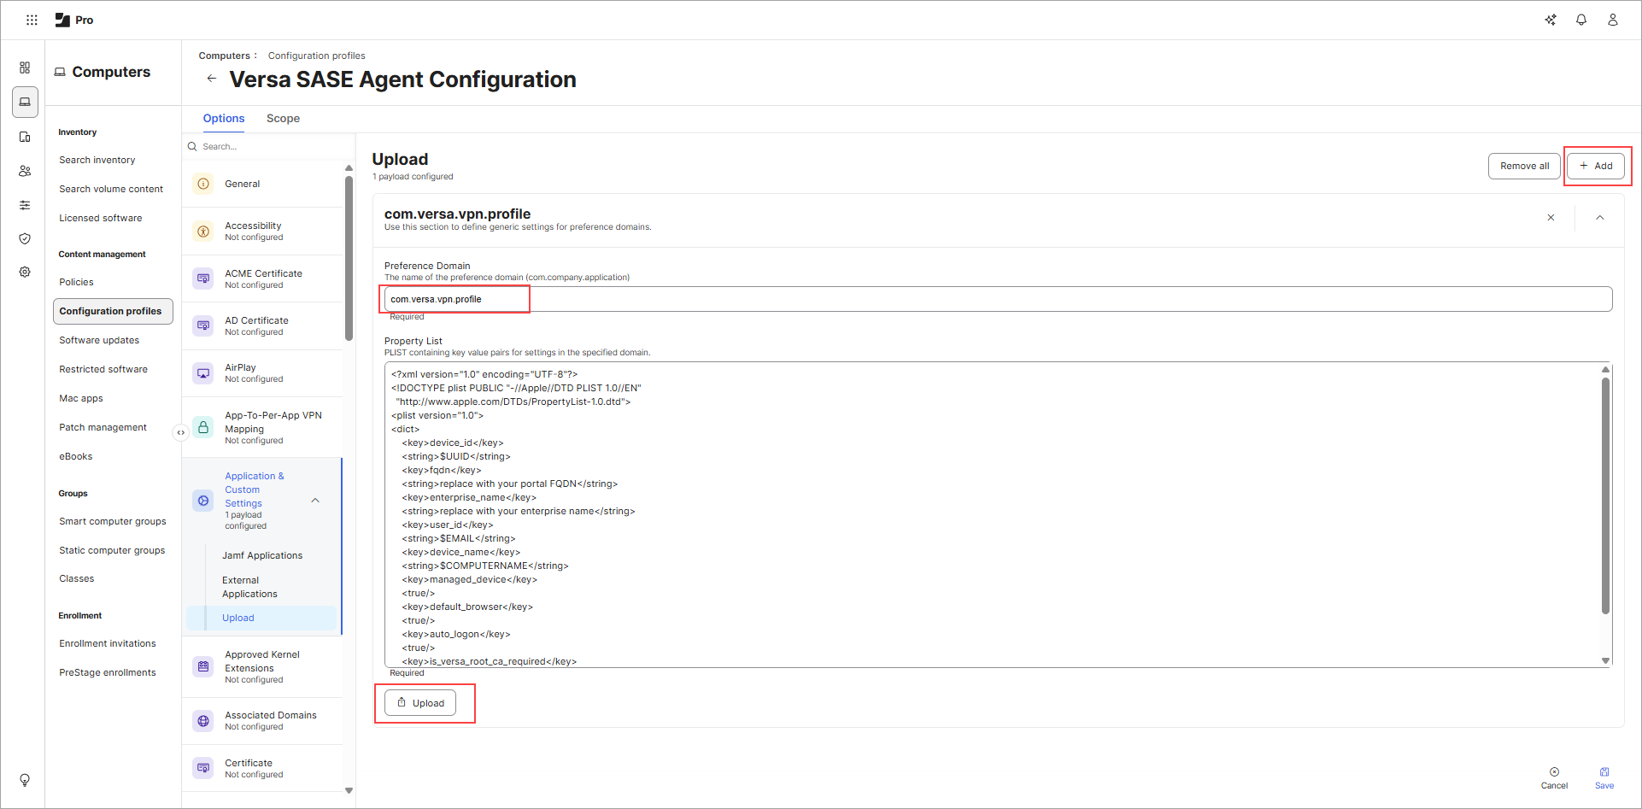Switch to the Scope tab
Image resolution: width=1642 pixels, height=809 pixels.
coord(283,119)
